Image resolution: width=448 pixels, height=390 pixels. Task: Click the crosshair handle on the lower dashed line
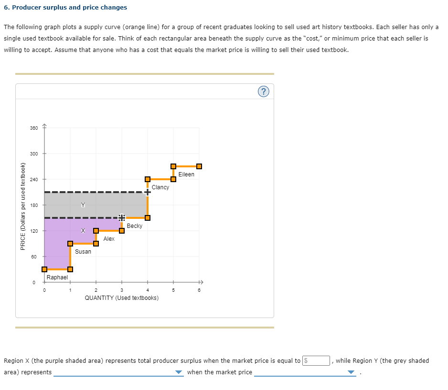121,217
